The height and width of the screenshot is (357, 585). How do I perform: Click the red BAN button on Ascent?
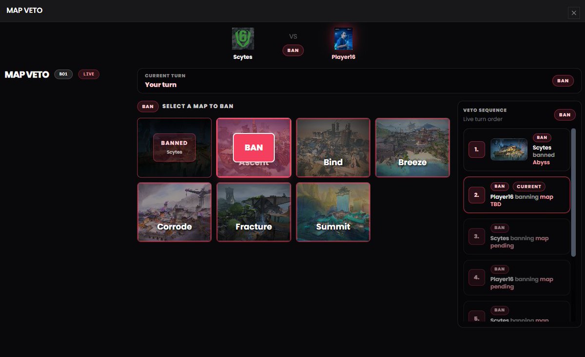point(254,147)
